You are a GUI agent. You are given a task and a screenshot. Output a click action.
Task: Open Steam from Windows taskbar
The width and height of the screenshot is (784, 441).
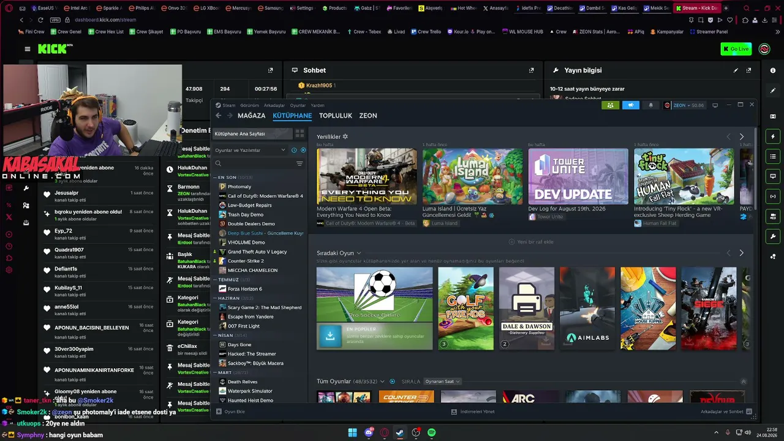pyautogui.click(x=400, y=433)
